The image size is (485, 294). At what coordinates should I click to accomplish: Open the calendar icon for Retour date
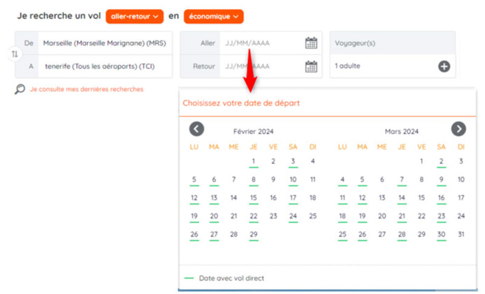click(311, 66)
